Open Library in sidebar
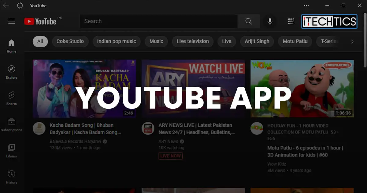This screenshot has width=367, height=193. click(12, 151)
